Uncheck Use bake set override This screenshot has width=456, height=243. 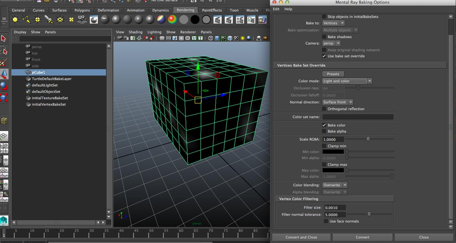click(324, 56)
